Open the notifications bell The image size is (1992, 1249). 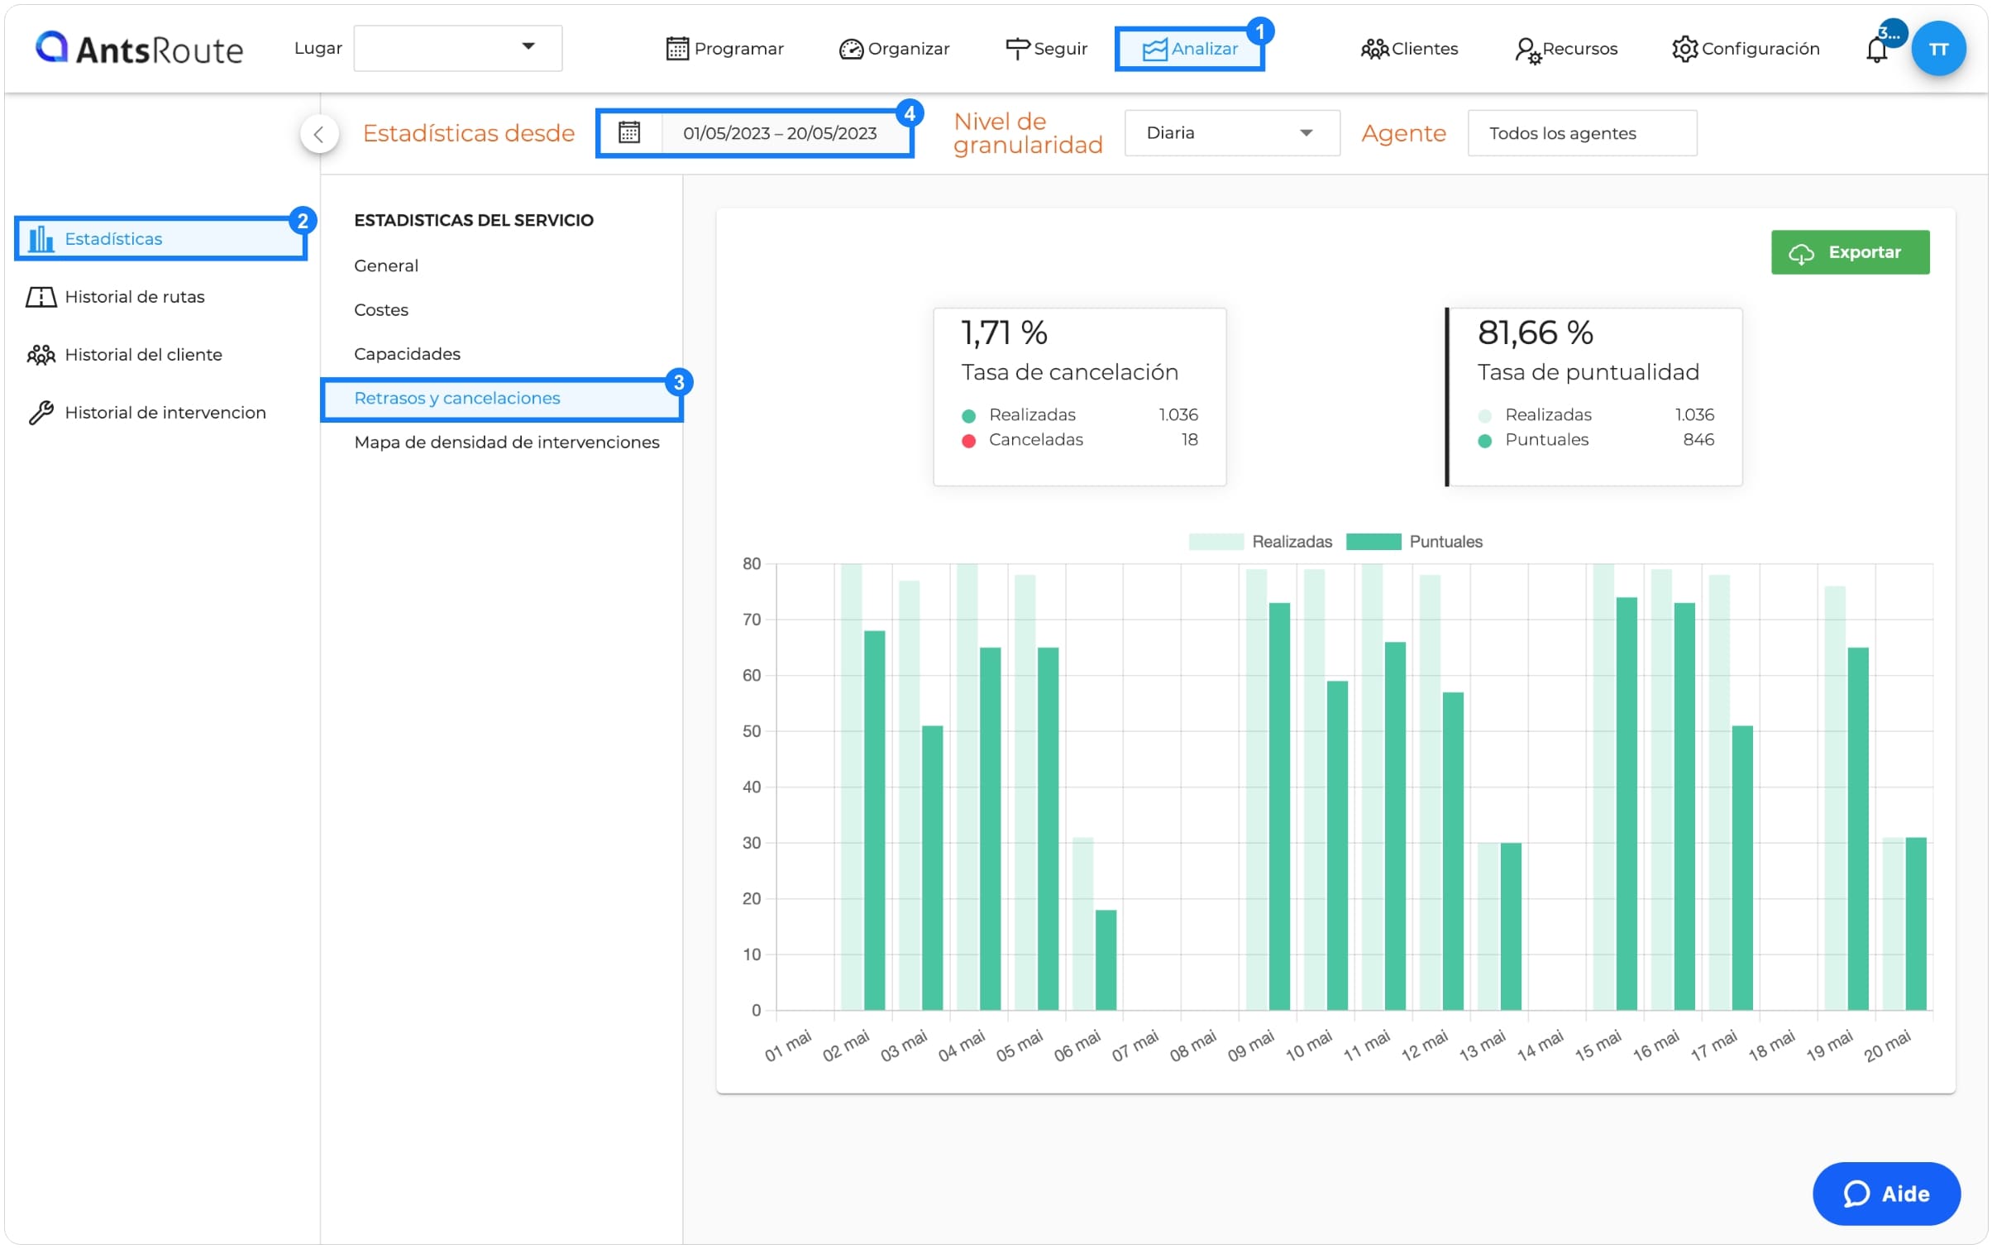1875,50
